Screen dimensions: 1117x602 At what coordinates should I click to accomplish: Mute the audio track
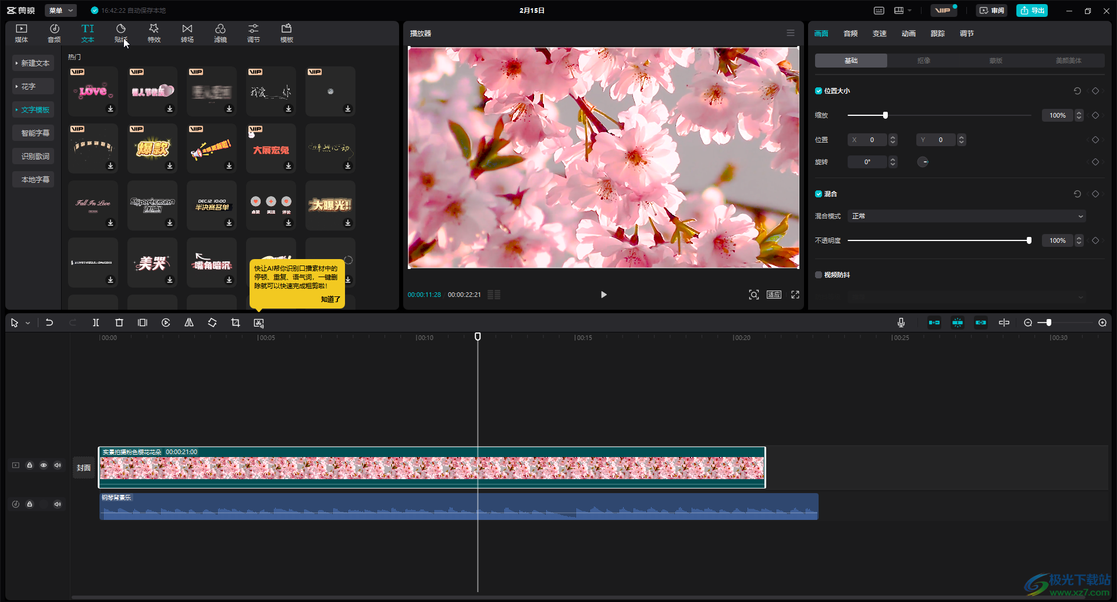click(58, 504)
